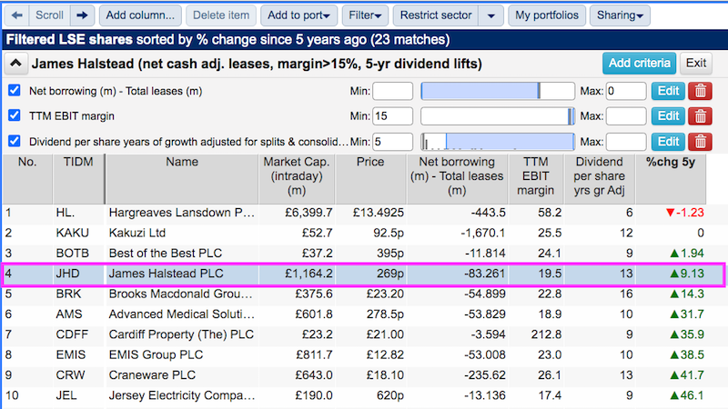728x409 pixels.
Task: Select the Kakuzi Ltd row name
Action: (137, 233)
